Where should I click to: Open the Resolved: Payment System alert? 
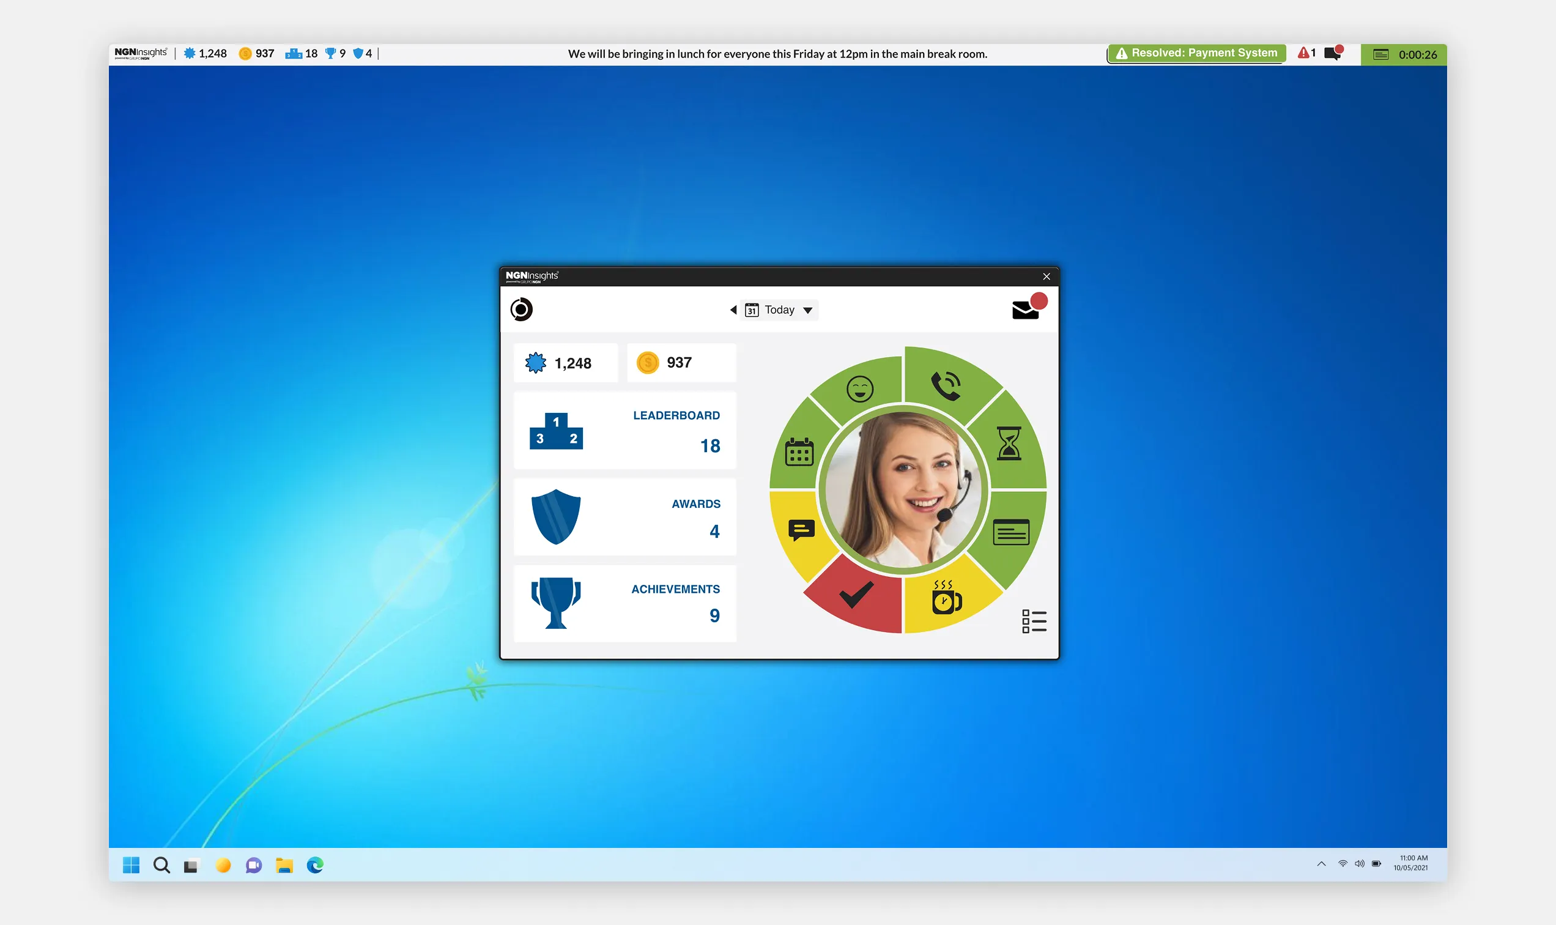[1196, 54]
